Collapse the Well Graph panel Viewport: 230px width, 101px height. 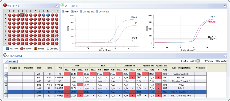click(225, 6)
